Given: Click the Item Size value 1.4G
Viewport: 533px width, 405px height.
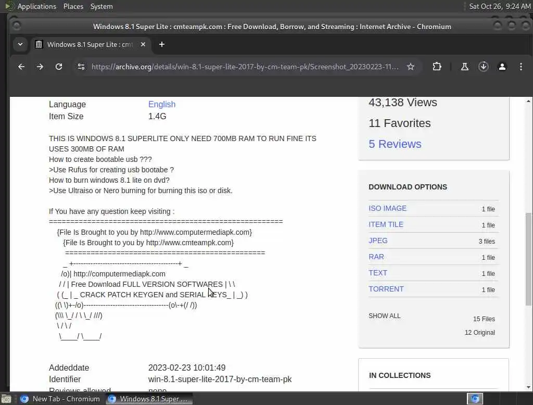Looking at the screenshot, I should tap(157, 116).
